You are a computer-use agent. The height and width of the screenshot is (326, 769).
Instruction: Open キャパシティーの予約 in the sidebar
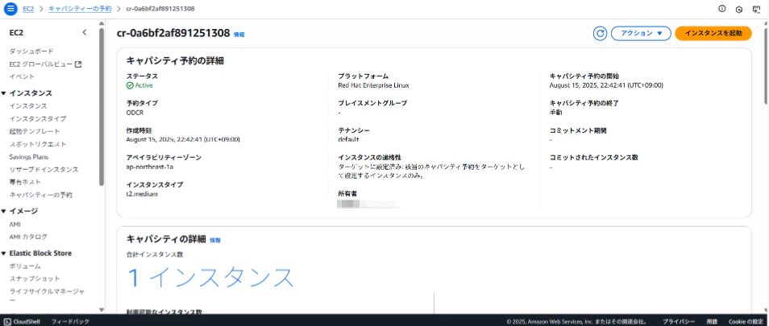coord(40,195)
